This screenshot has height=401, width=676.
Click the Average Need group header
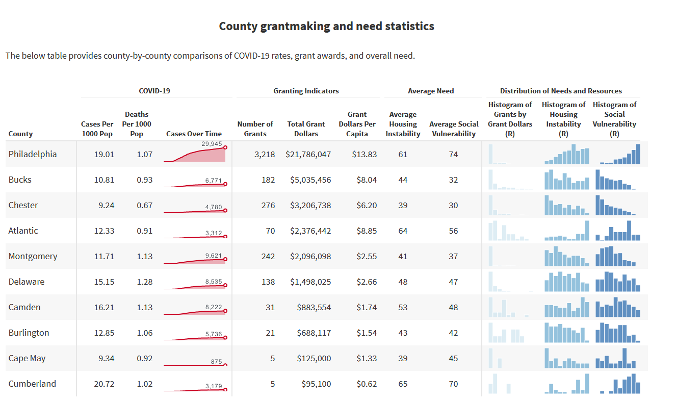[431, 91]
